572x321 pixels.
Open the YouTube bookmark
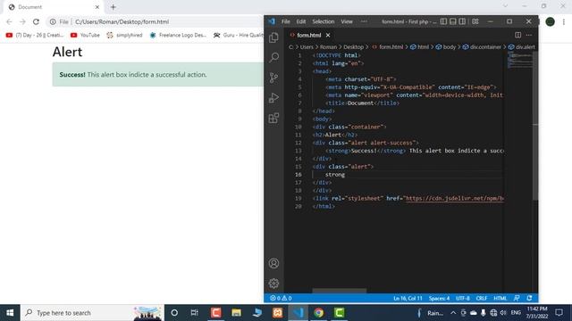85,35
